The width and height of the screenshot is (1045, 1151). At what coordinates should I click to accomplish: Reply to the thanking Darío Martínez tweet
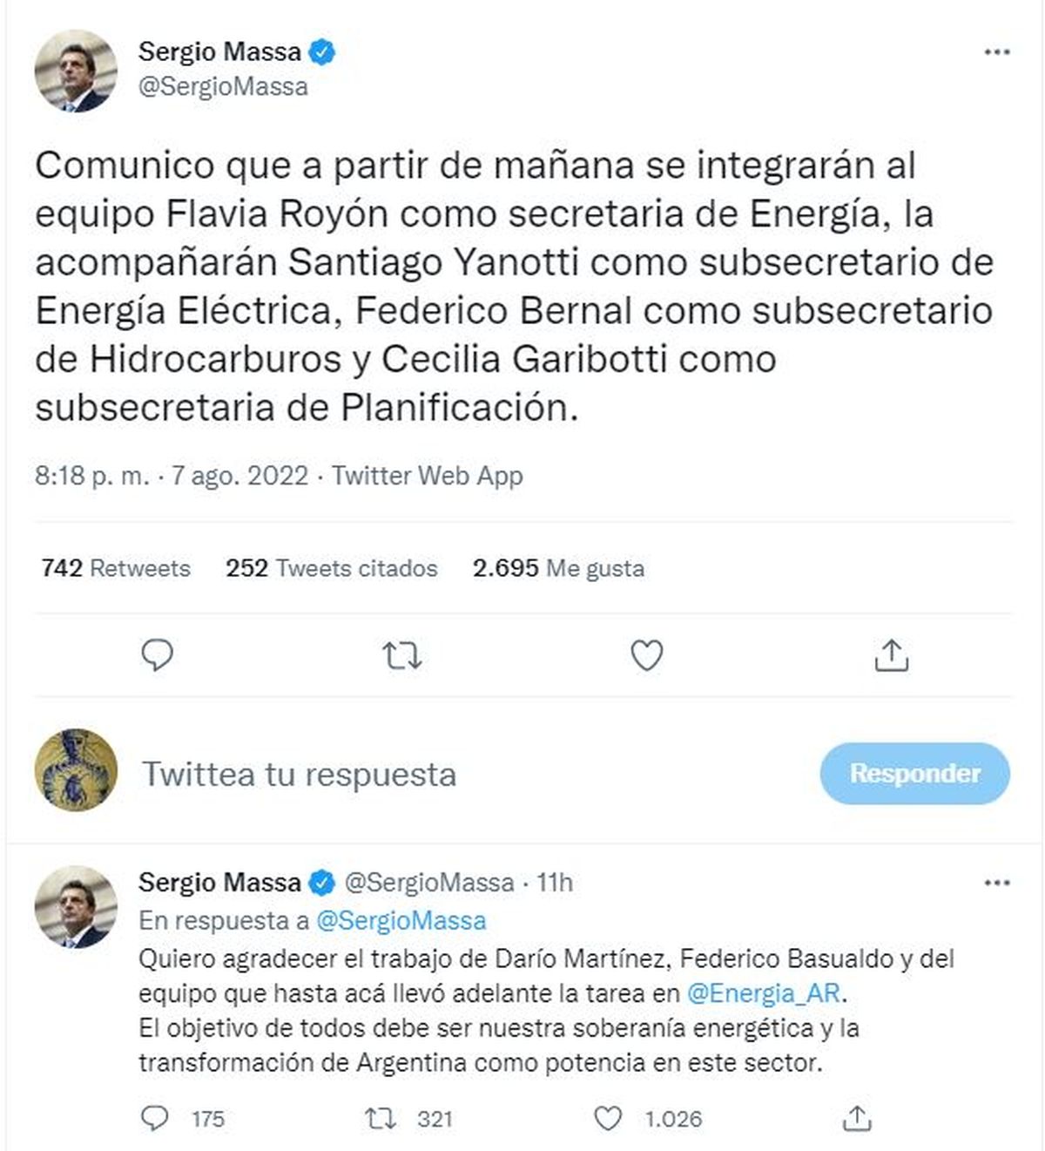[x=155, y=1118]
